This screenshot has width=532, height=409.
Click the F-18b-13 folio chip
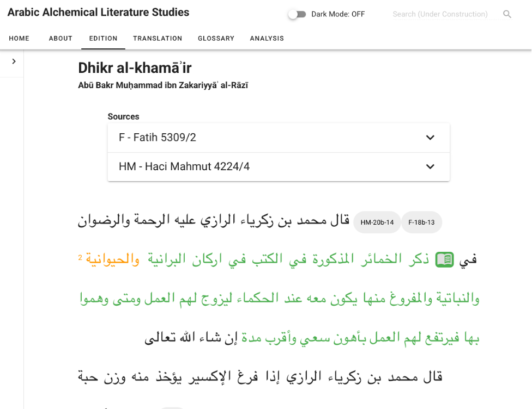coord(421,222)
